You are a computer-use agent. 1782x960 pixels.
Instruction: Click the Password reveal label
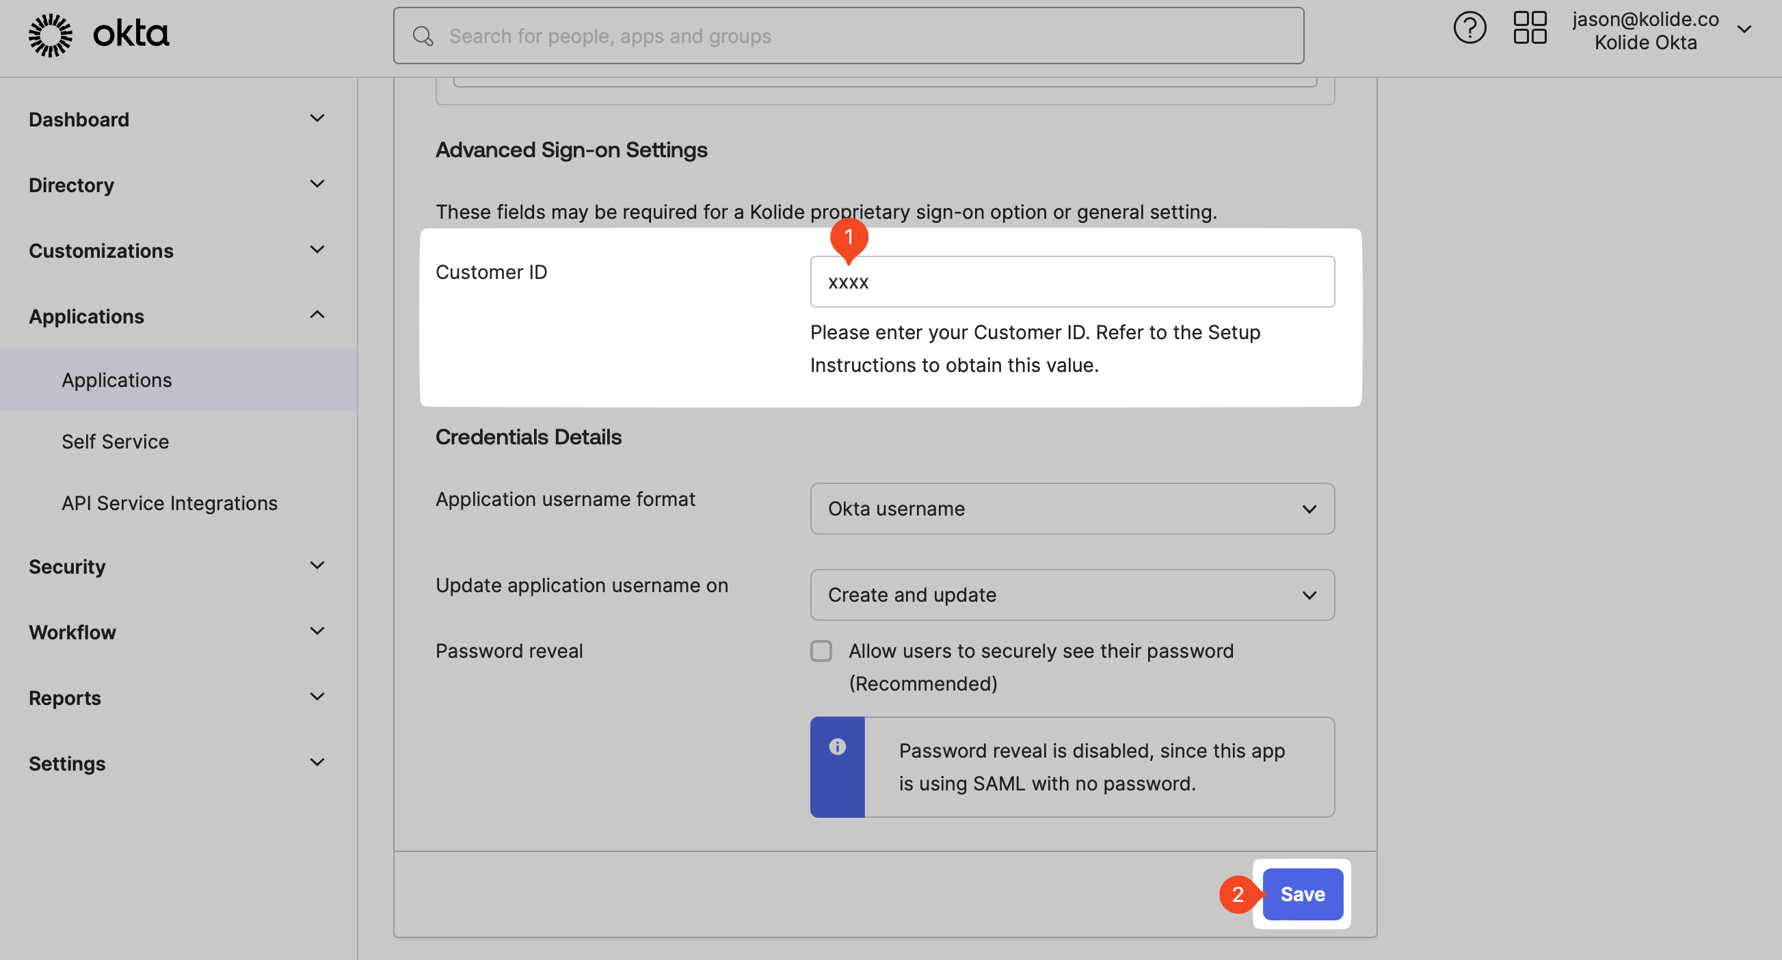(509, 652)
